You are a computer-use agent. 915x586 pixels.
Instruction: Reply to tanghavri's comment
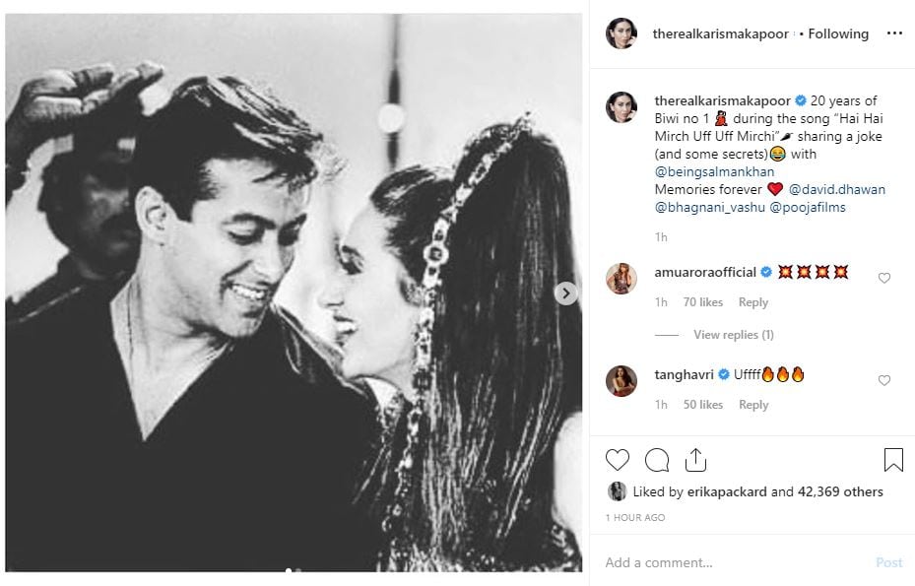[x=753, y=405]
